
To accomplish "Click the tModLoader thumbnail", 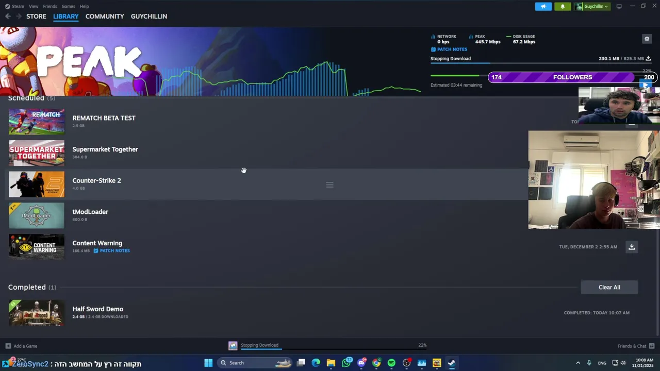I will pos(37,215).
